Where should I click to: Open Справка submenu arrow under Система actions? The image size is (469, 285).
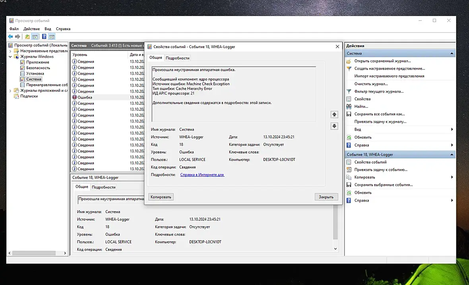tap(452, 145)
